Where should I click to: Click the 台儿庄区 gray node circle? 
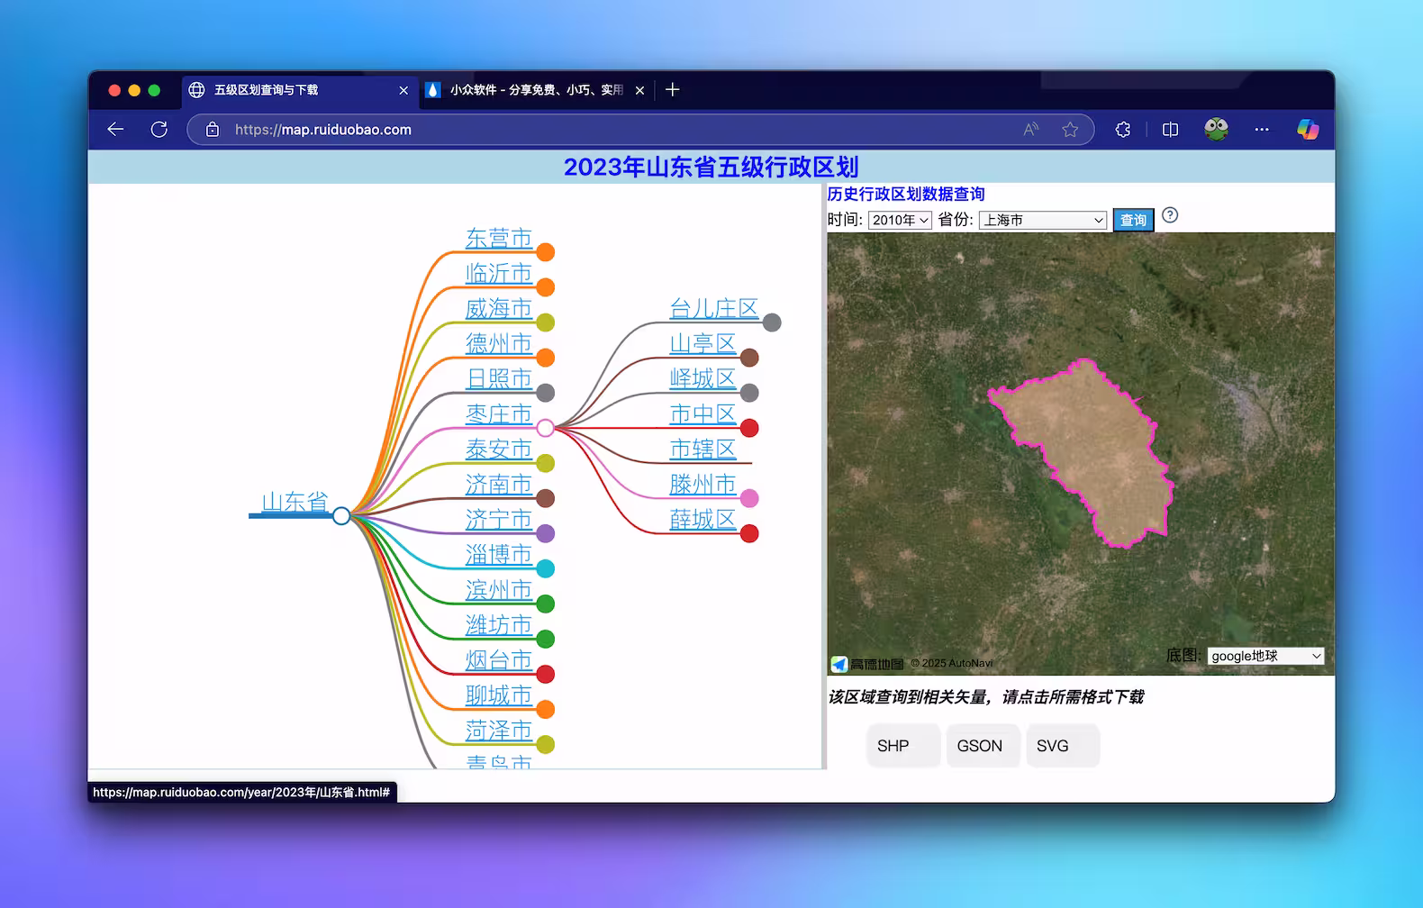click(x=772, y=322)
